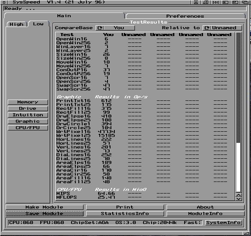Image resolution: width=251 pixels, height=236 pixels.
Task: Click the resize gadget at window bottom corner
Action: pyautogui.click(x=246, y=233)
